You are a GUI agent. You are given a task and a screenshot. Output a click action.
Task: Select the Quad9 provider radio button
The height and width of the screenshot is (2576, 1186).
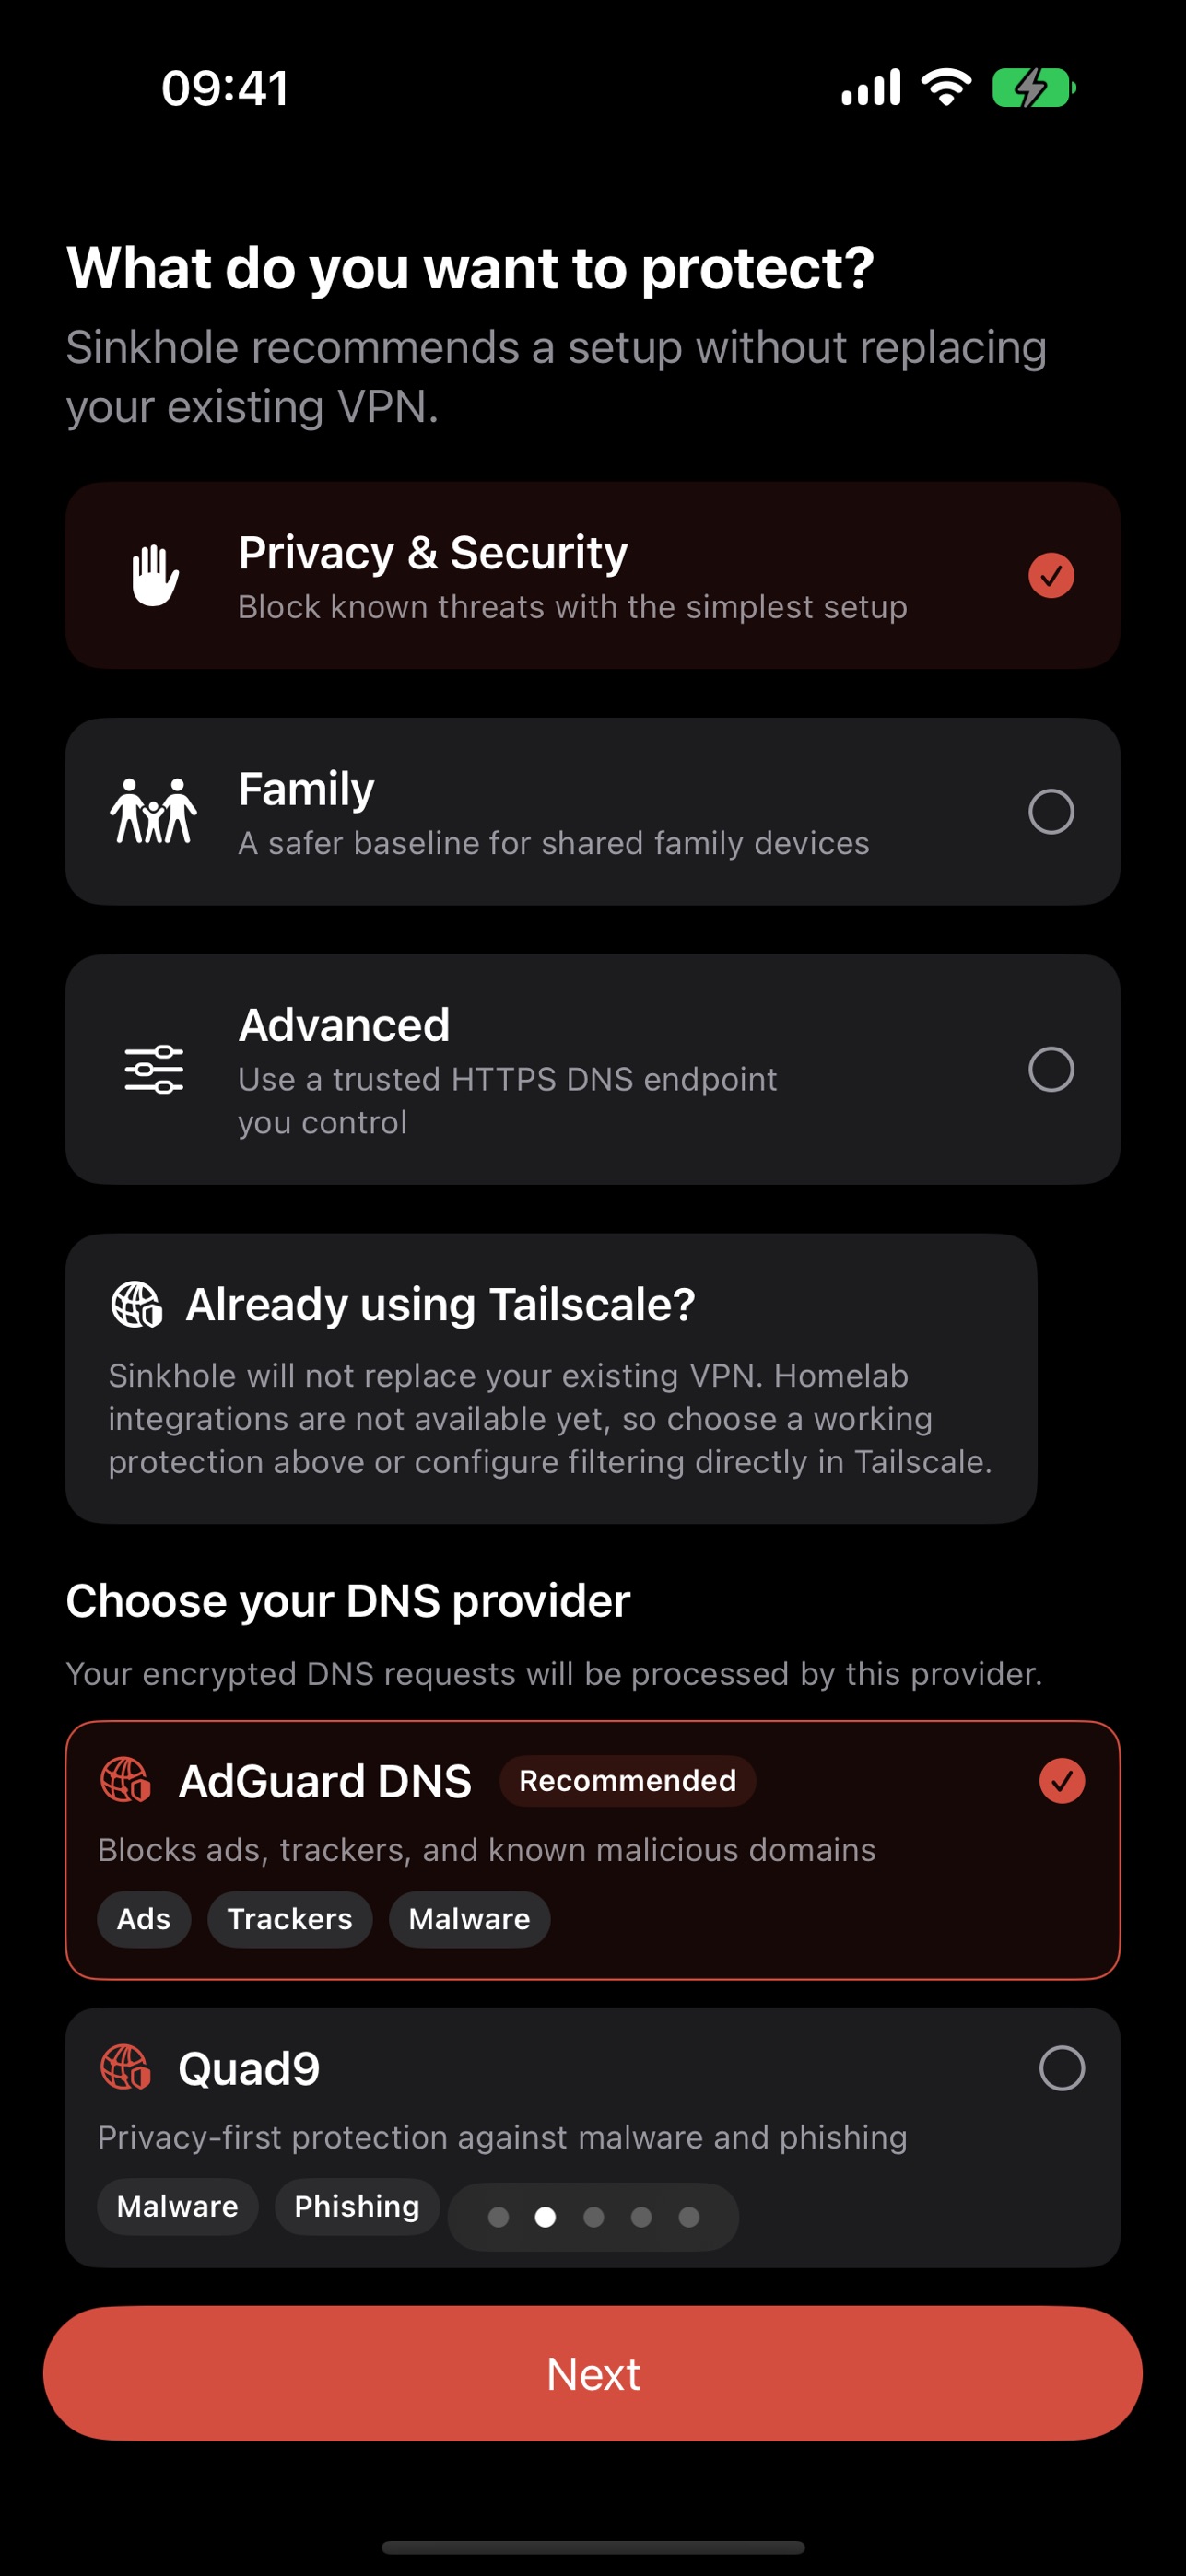[1062, 2068]
